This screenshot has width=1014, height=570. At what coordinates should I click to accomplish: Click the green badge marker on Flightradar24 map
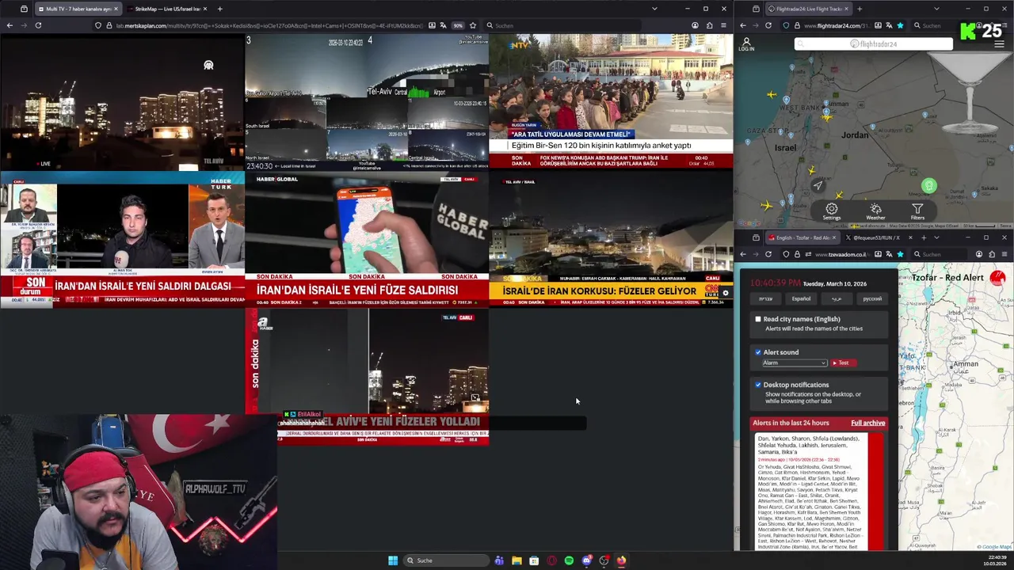tap(929, 187)
